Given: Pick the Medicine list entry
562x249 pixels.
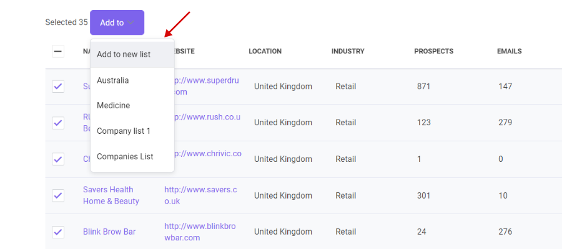Looking at the screenshot, I should point(132,106).
